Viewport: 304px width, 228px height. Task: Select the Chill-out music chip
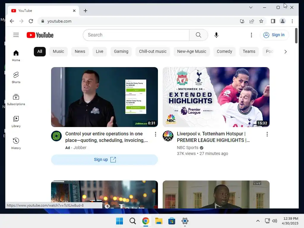(x=153, y=52)
